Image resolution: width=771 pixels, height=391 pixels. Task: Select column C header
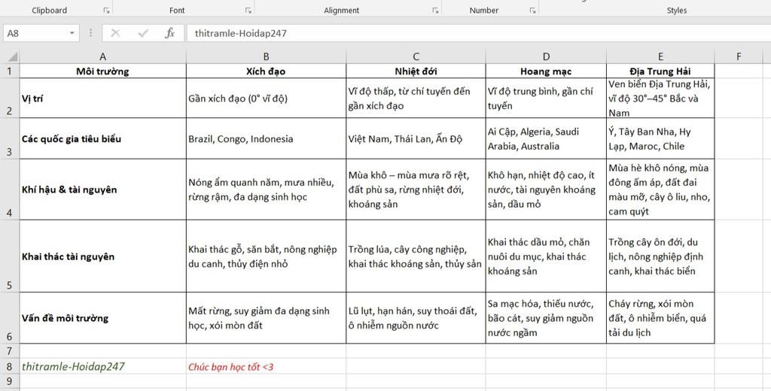[416, 56]
